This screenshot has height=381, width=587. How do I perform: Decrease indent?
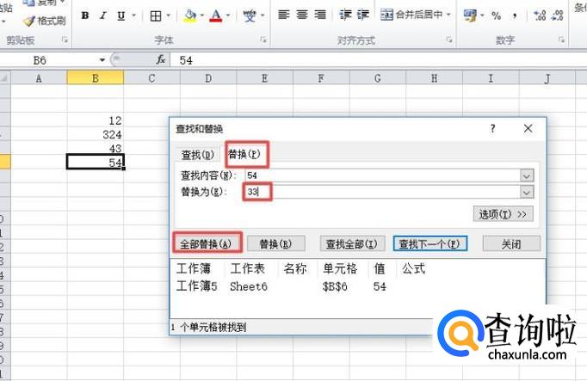[345, 15]
